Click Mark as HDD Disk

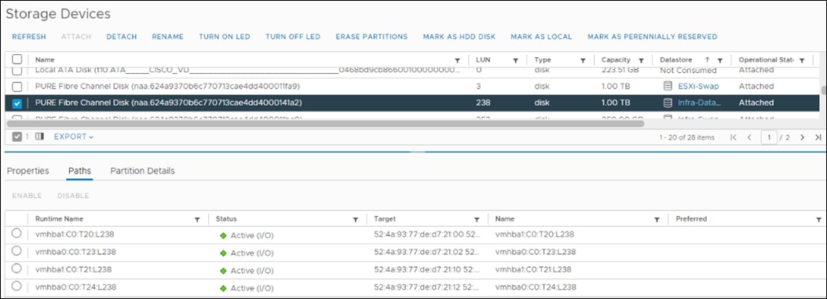point(459,37)
